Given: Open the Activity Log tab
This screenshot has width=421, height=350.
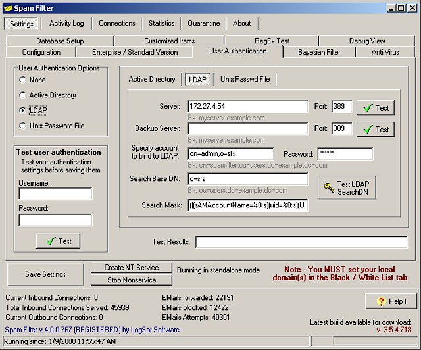Looking at the screenshot, I should pos(66,24).
